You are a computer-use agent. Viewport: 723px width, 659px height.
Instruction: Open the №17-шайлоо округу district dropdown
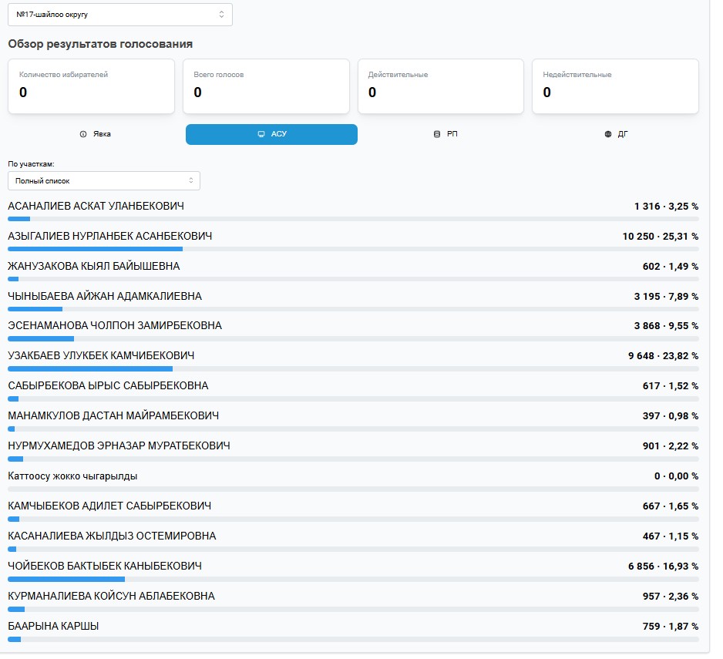click(119, 15)
